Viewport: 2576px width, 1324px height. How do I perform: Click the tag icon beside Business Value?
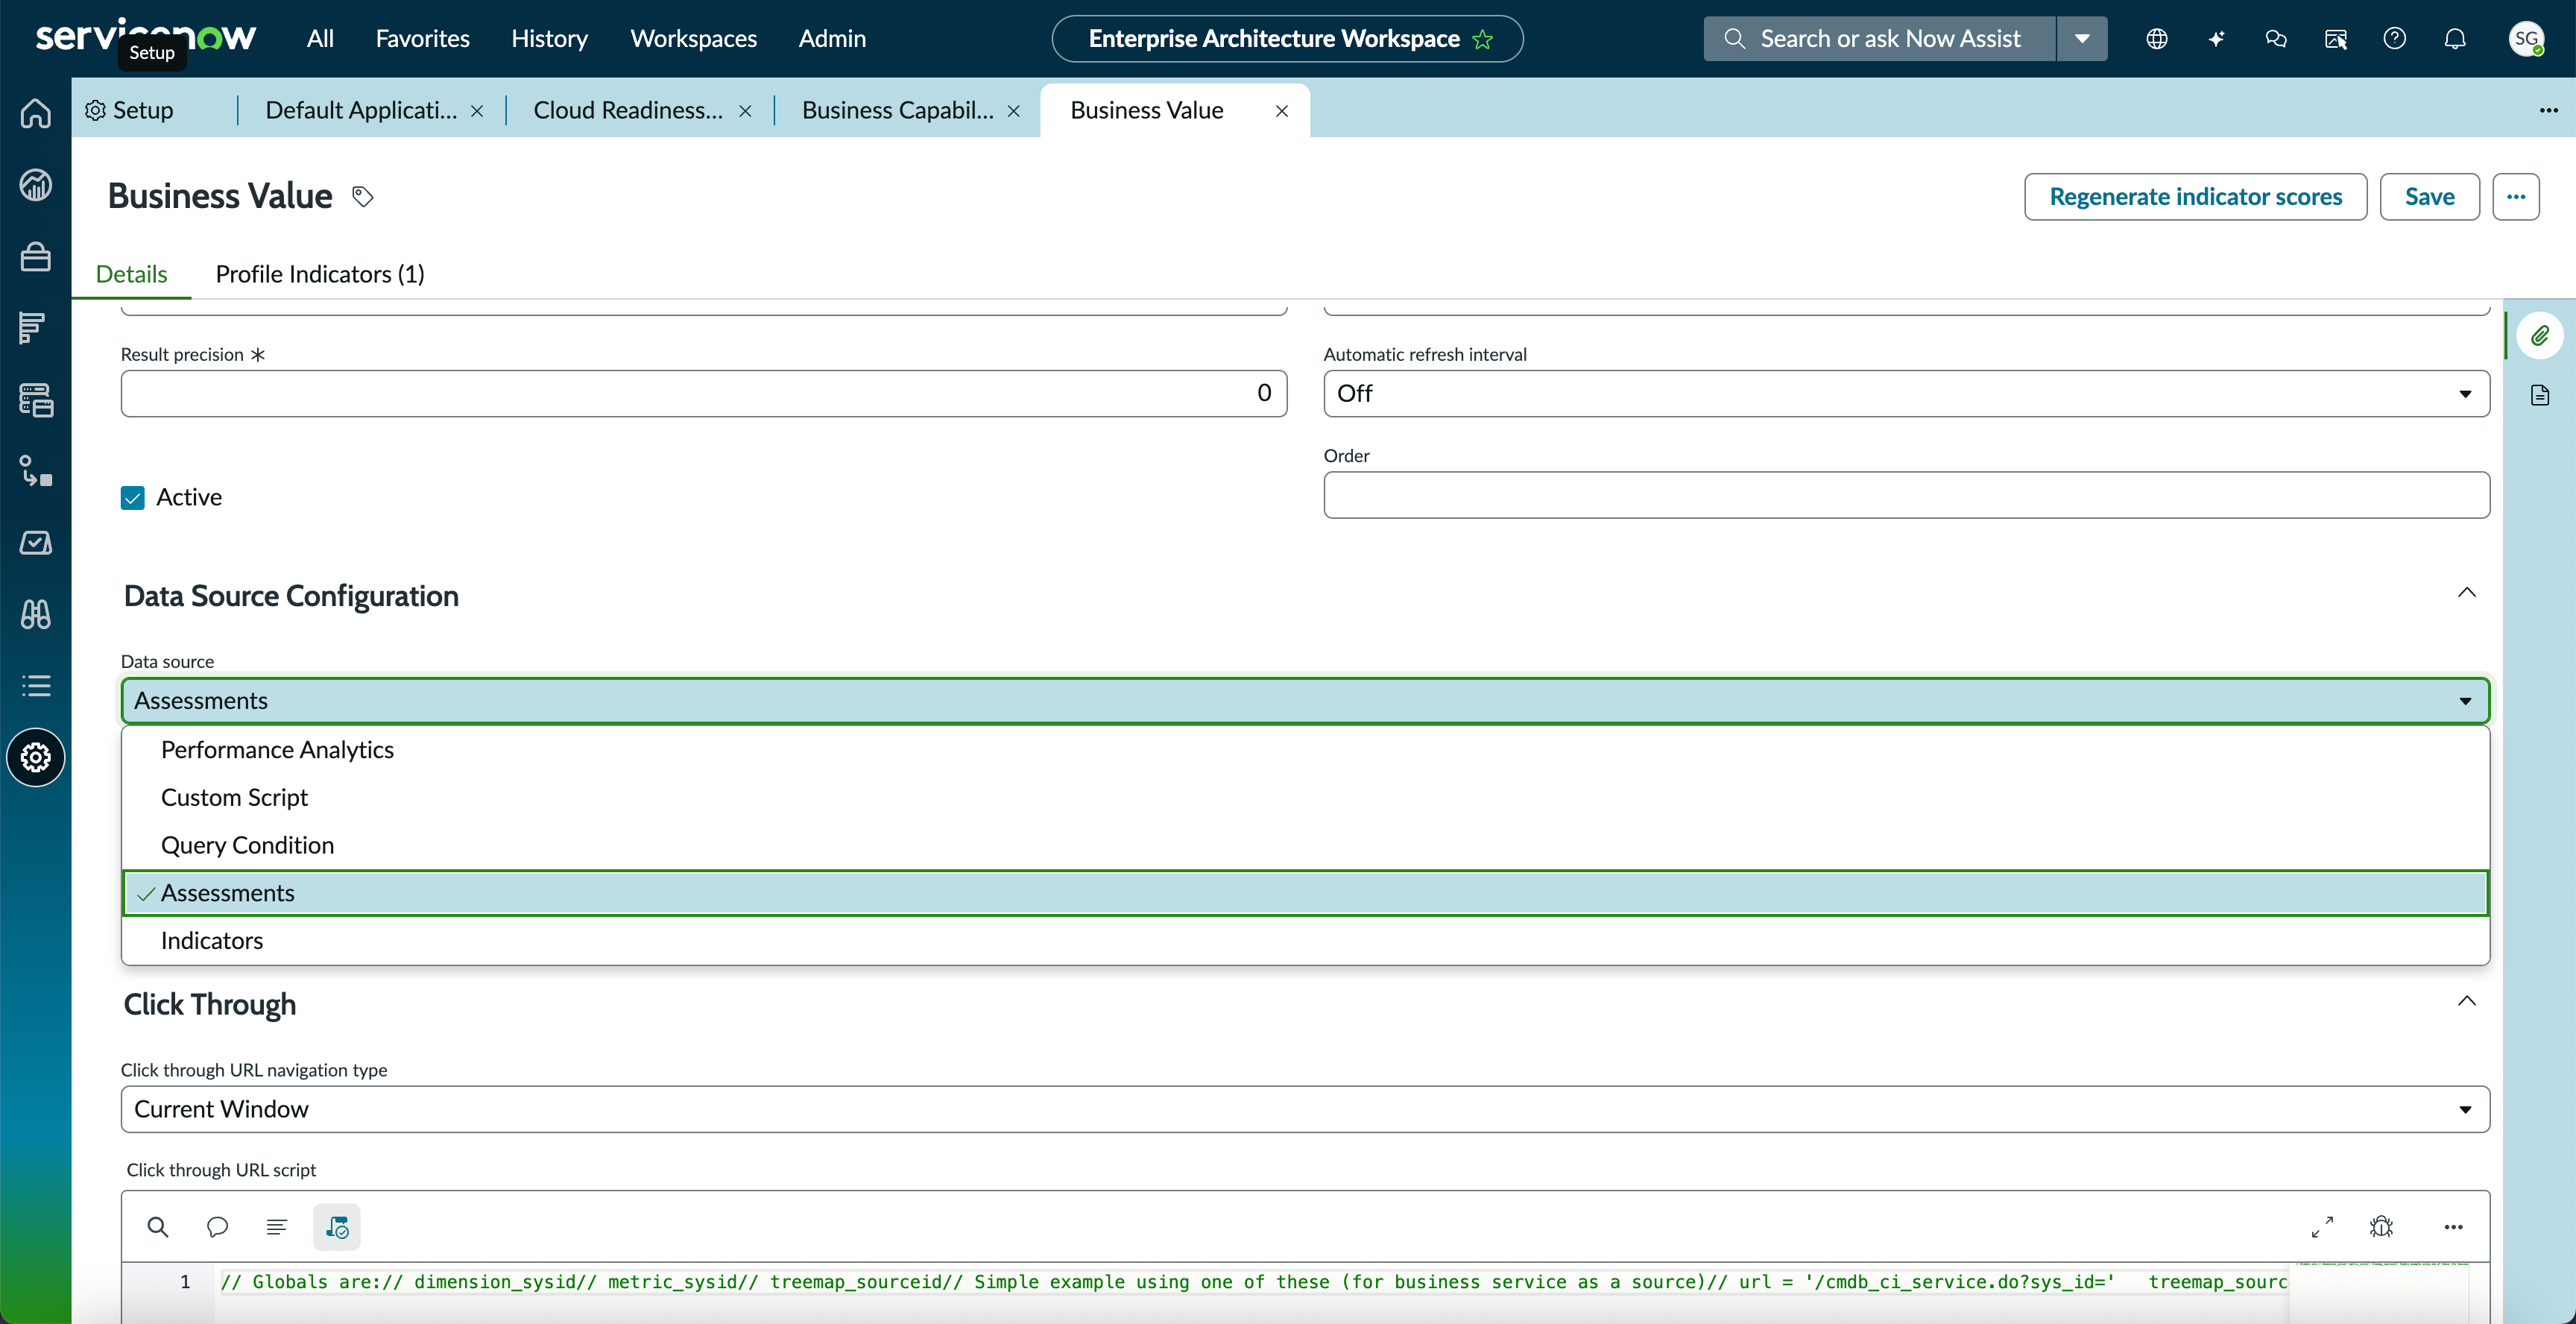(x=363, y=197)
